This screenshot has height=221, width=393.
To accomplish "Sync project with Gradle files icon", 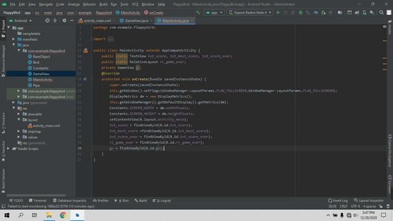I will point(357,12).
